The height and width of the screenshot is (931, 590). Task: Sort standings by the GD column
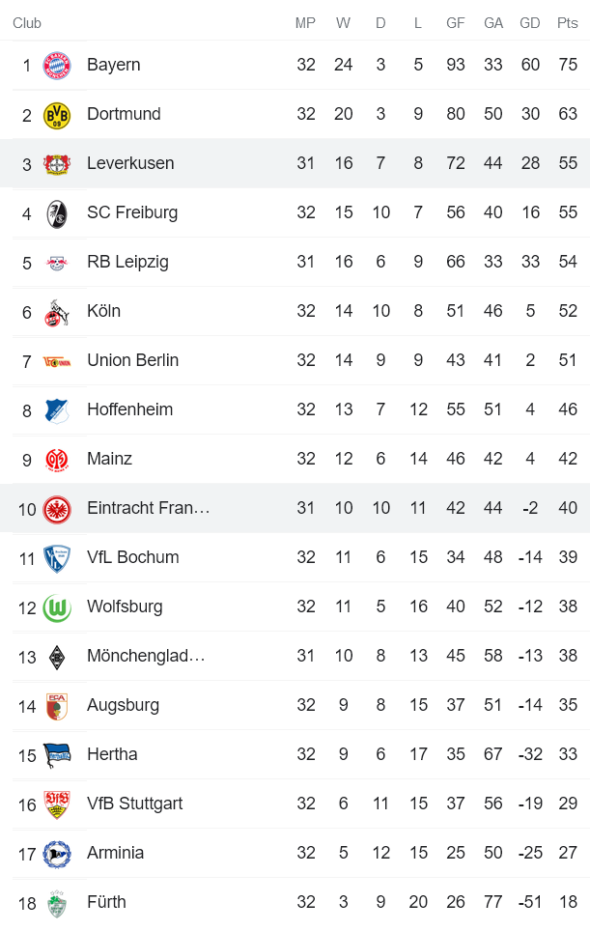530,22
